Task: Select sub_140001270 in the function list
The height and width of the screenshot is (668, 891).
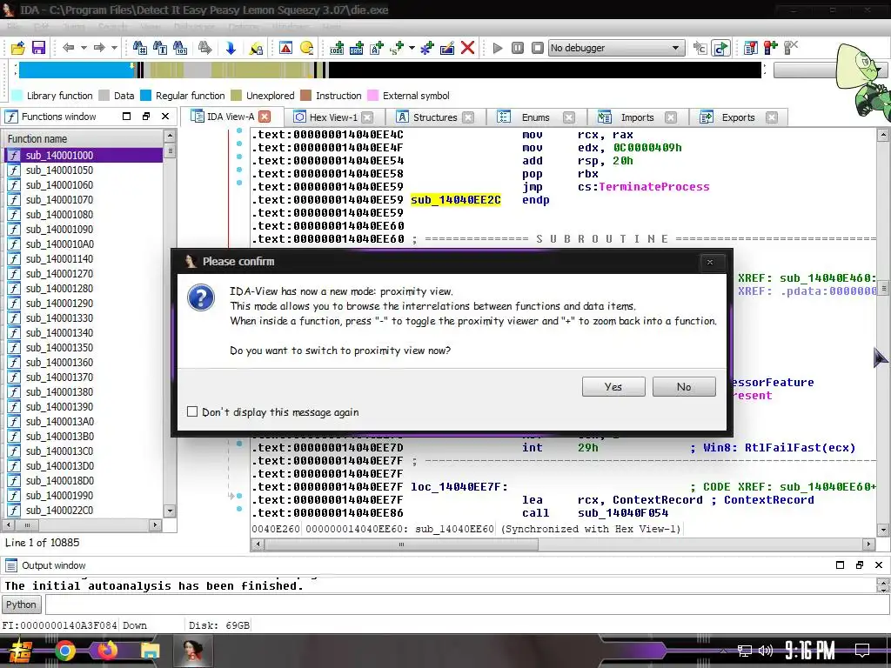Action: pyautogui.click(x=84, y=273)
